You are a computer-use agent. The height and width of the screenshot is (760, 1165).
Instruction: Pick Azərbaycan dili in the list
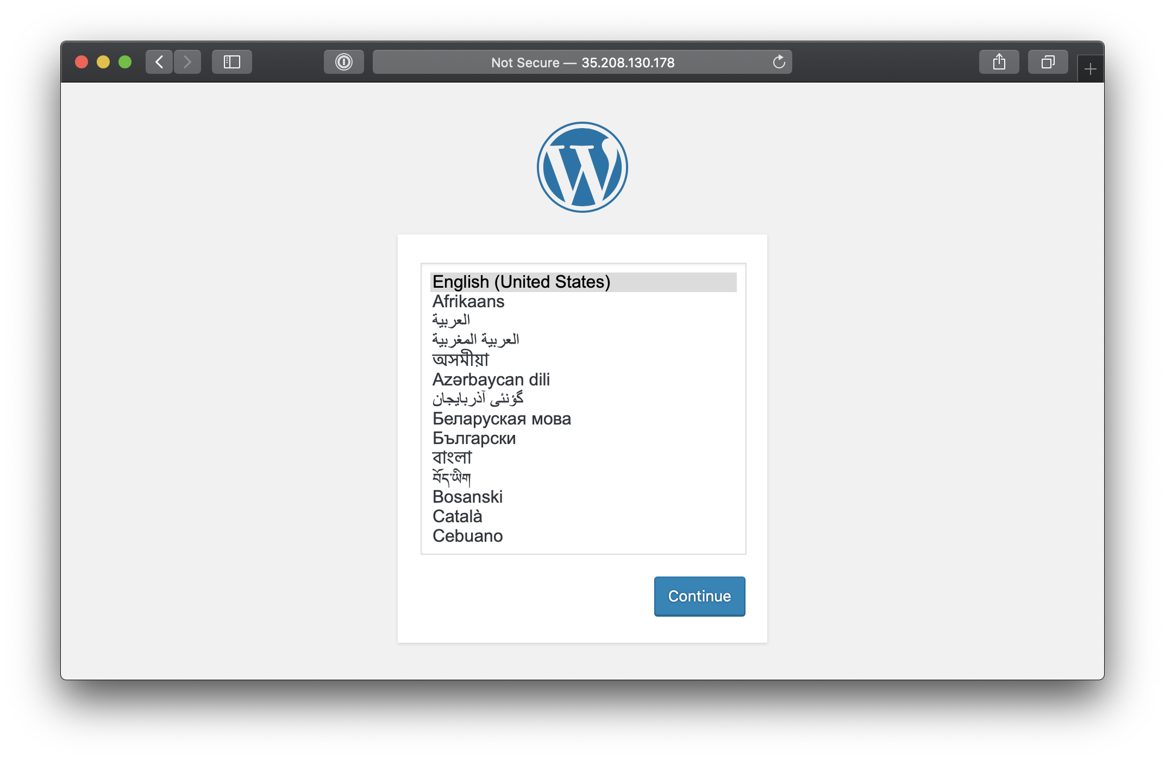(x=491, y=379)
